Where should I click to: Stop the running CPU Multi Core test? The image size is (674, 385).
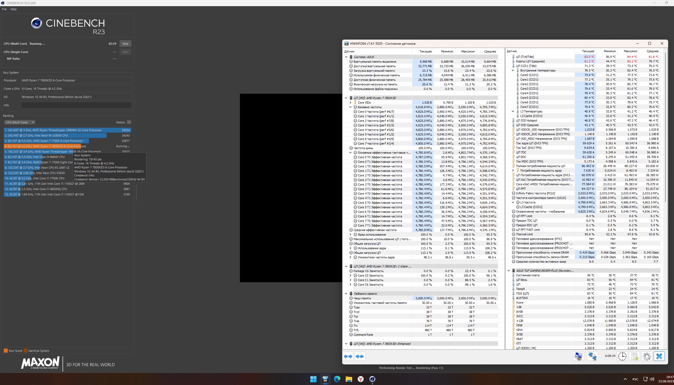point(125,44)
